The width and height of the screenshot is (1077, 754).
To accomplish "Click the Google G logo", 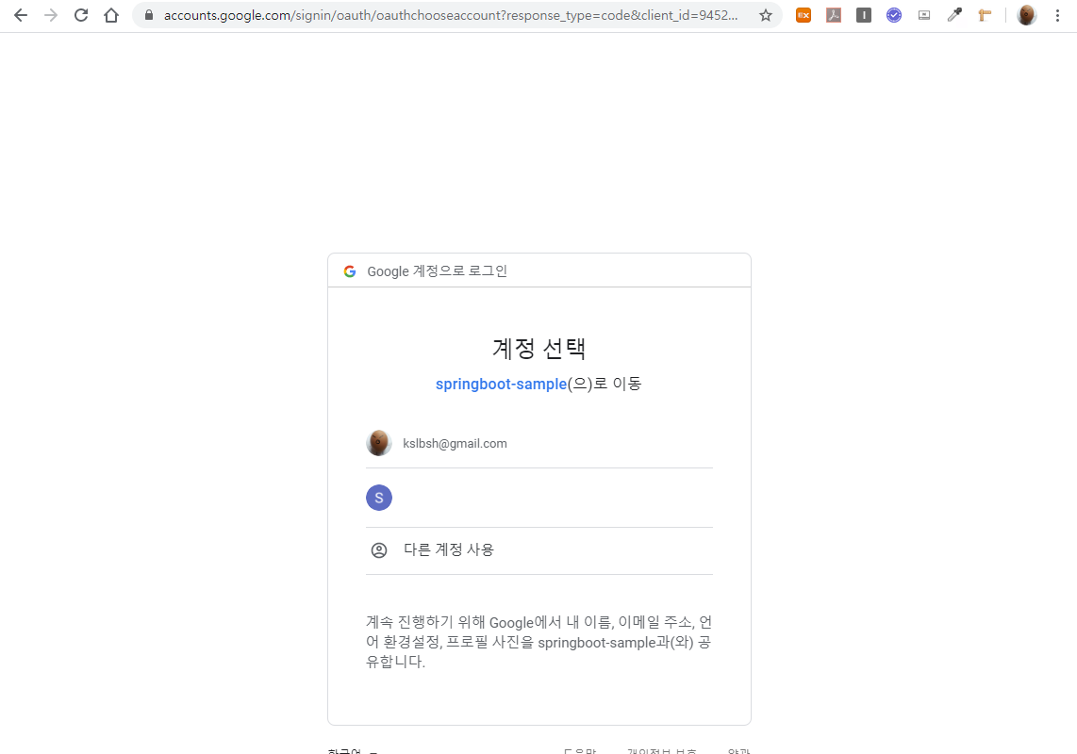I will tap(350, 271).
